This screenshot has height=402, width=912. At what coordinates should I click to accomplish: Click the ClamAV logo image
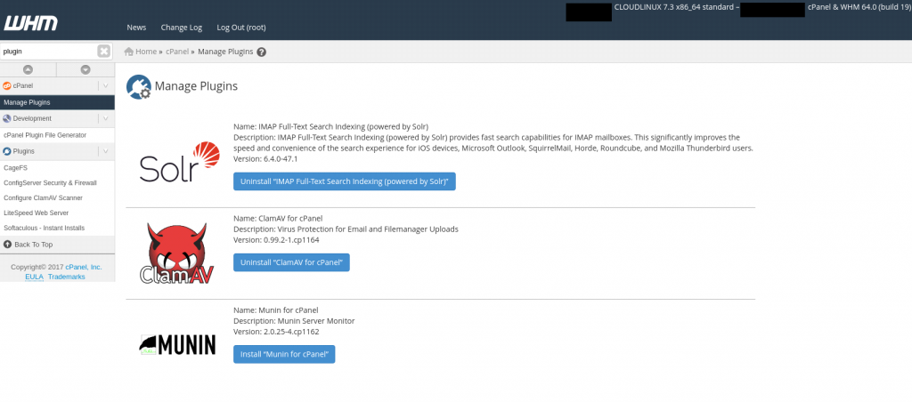tap(177, 253)
